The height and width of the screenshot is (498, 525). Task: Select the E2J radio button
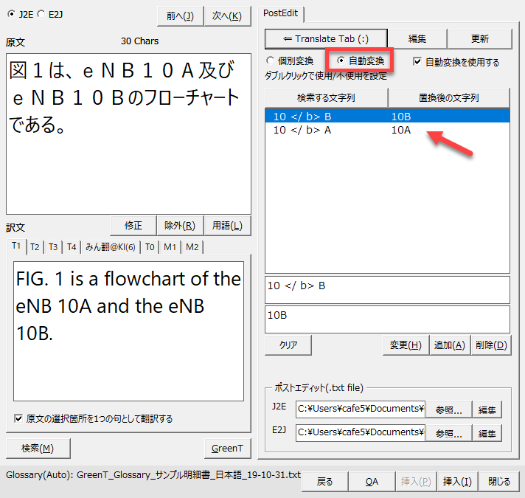(x=41, y=14)
